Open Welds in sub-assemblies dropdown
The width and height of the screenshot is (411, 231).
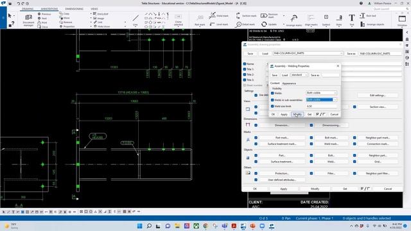pyautogui.click(x=321, y=100)
